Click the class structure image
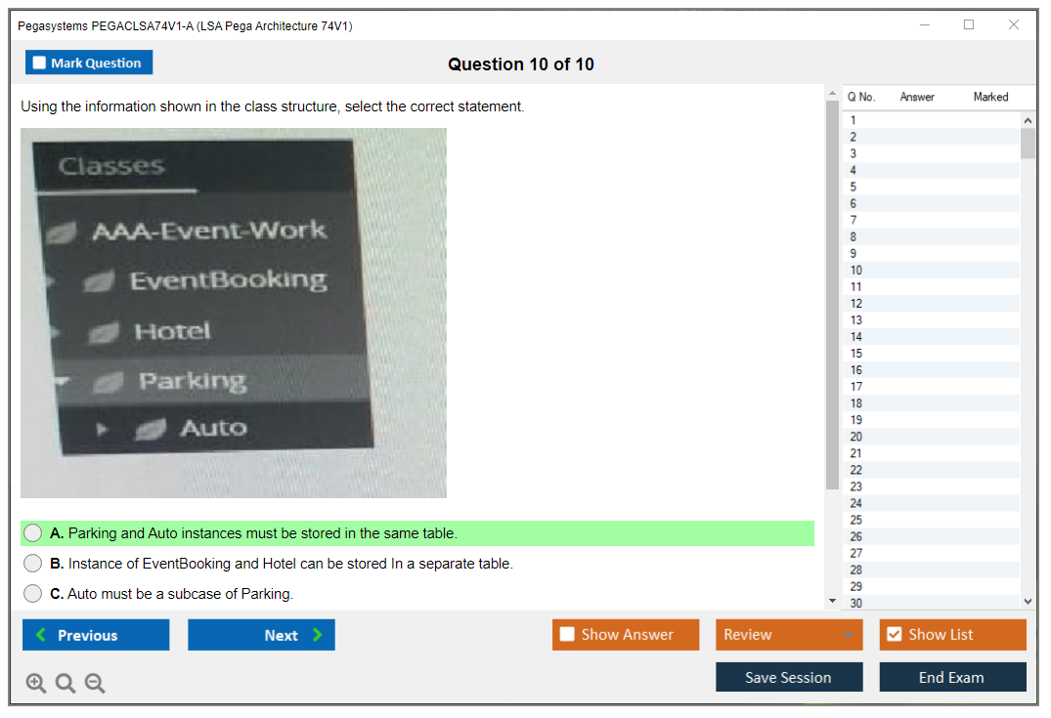This screenshot has height=718, width=1051. pos(234,314)
